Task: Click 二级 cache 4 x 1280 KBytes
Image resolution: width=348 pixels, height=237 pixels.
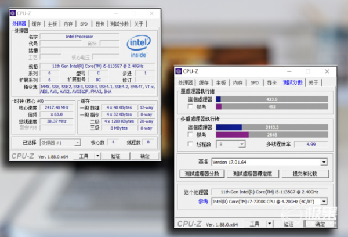Action: (x=119, y=121)
